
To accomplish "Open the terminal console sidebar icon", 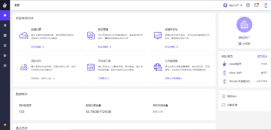I will 5,35.
